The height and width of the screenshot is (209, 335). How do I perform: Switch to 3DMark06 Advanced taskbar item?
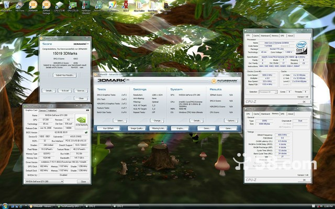coord(42,206)
